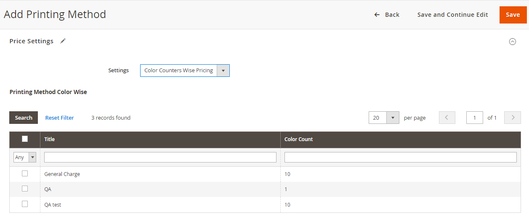Click the Back arrow link

(x=387, y=15)
